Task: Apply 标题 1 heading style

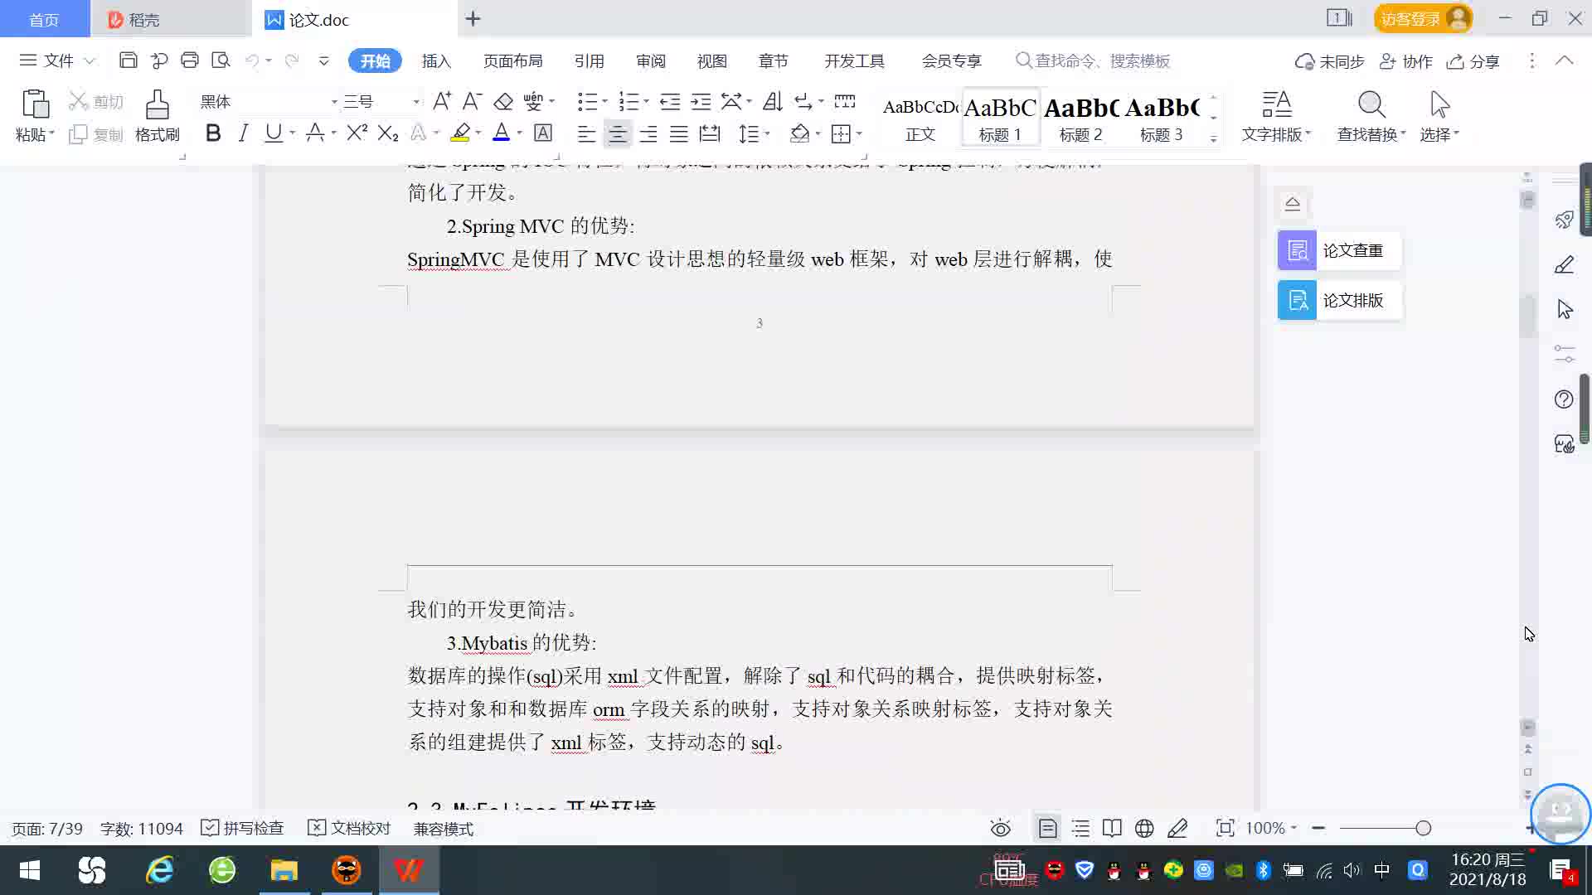Action: point(1000,118)
